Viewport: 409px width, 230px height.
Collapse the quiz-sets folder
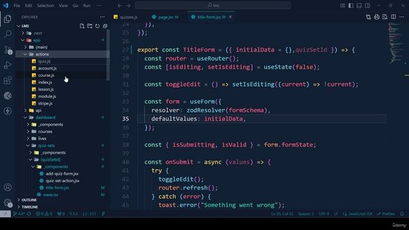click(28, 146)
